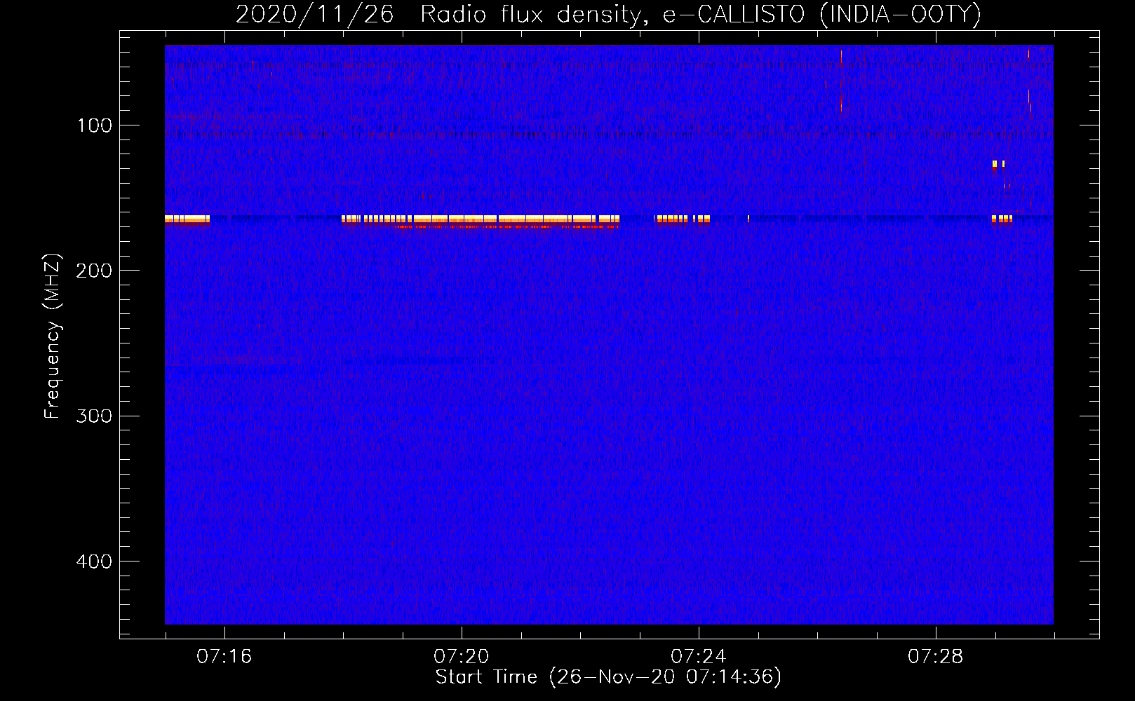Click the 100 MHz frequency tick label
The image size is (1135, 701).
coord(95,125)
